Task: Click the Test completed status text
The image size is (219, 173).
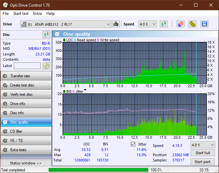Action: tap(13, 170)
